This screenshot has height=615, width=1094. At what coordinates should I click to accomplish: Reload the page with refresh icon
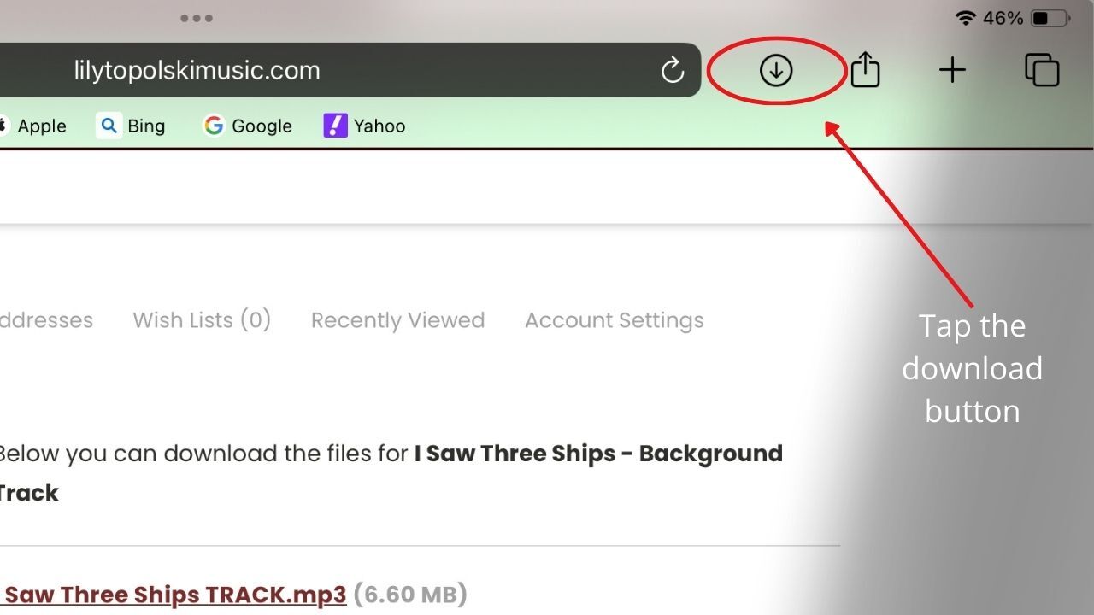673,70
